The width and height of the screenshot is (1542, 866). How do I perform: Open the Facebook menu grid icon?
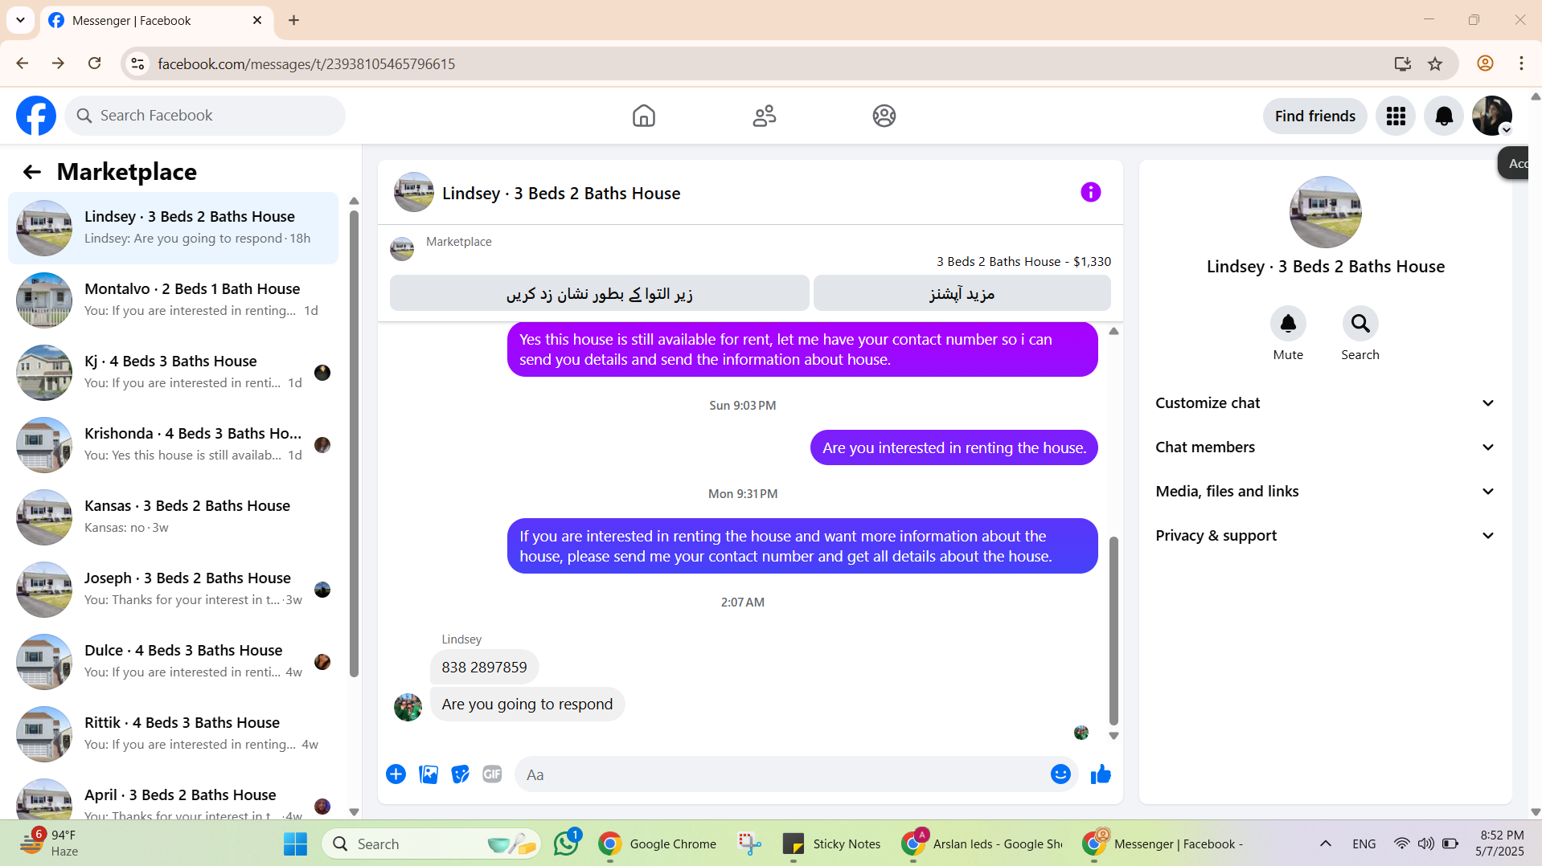(x=1395, y=116)
